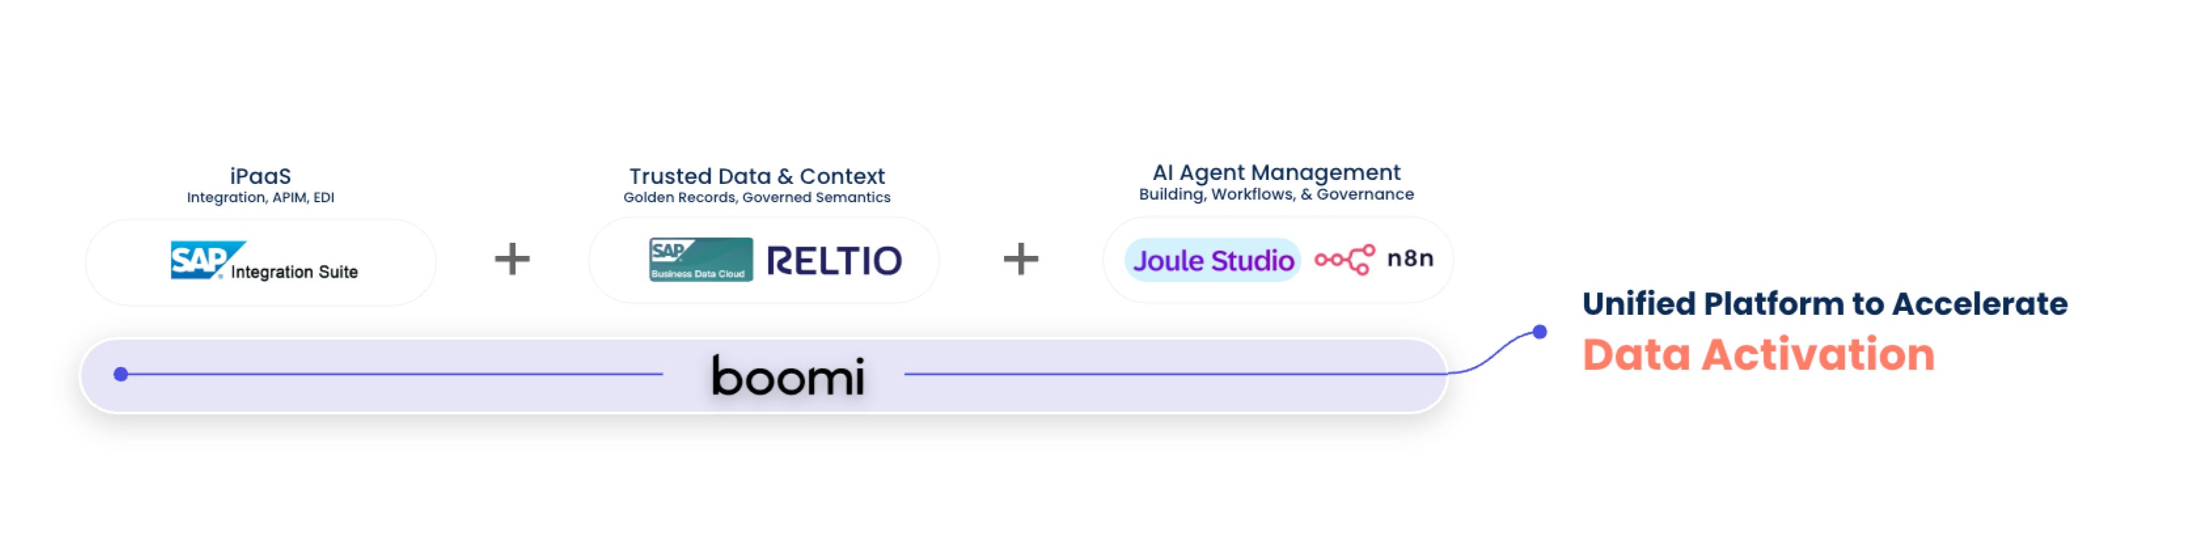Click the Integration, APIM, EDI subtitle
The width and height of the screenshot is (2193, 555).
[x=261, y=198]
